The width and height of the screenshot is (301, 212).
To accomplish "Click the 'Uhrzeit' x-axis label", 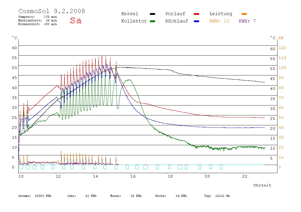I will (262, 185).
